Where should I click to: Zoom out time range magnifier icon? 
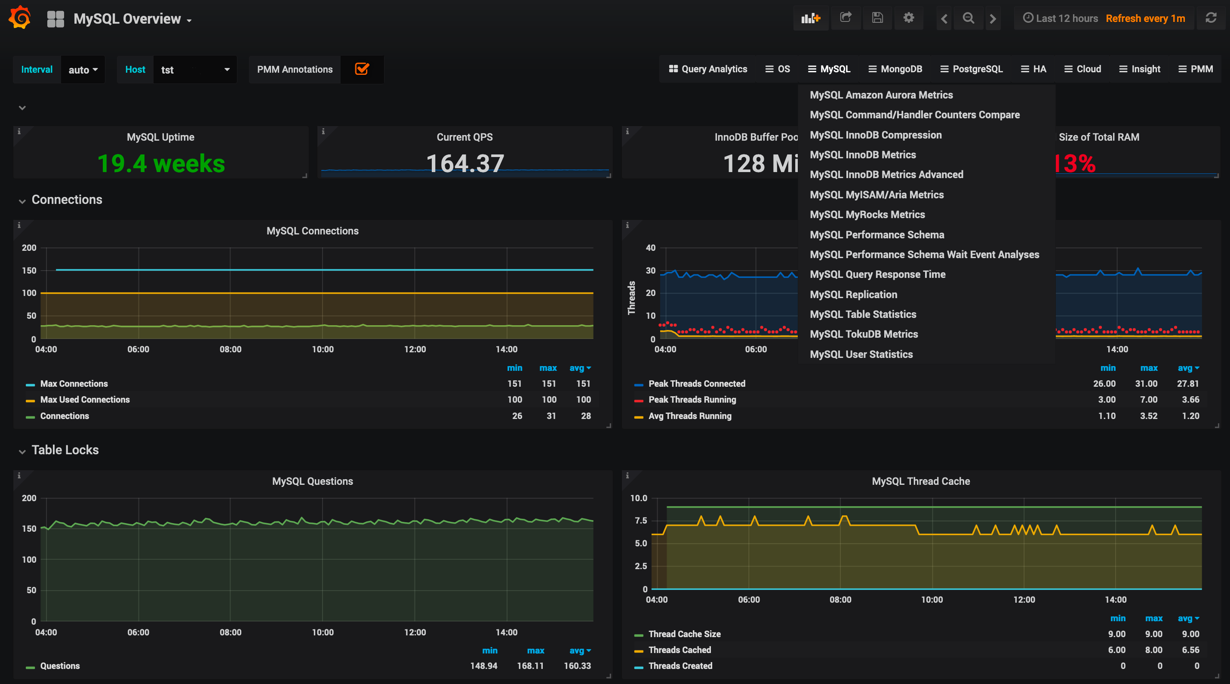click(x=969, y=18)
